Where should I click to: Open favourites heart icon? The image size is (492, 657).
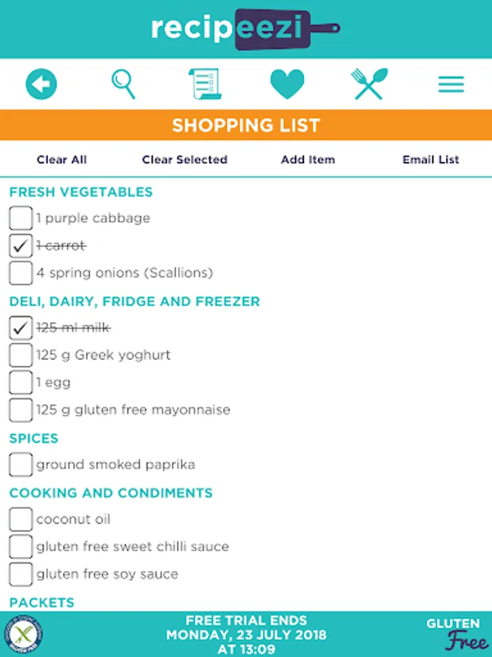coord(287,85)
